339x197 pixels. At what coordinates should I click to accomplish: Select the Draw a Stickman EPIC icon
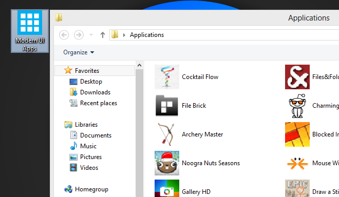tap(297, 188)
